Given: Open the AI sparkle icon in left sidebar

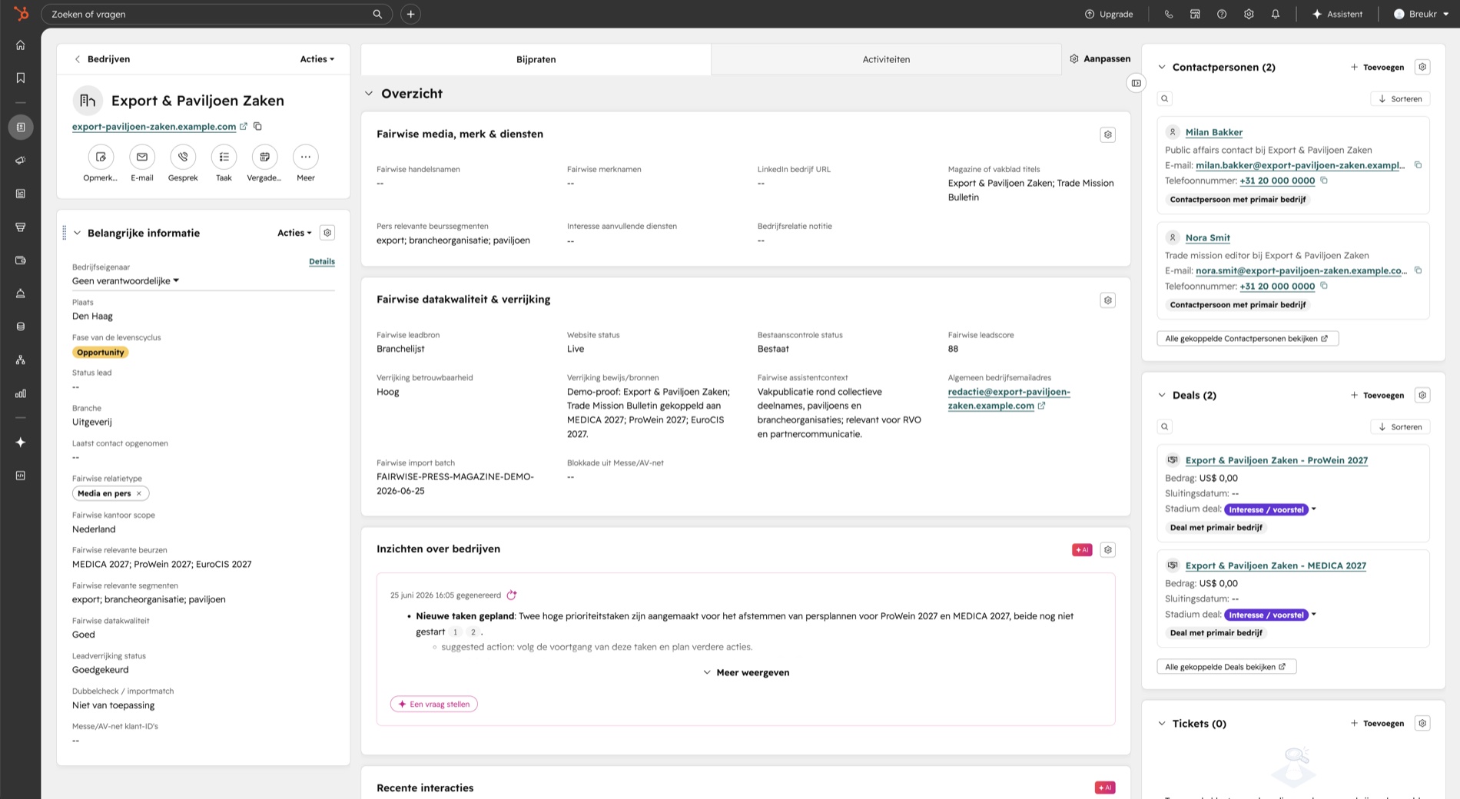Looking at the screenshot, I should (x=21, y=443).
